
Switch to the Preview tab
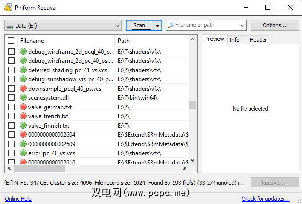click(214, 39)
